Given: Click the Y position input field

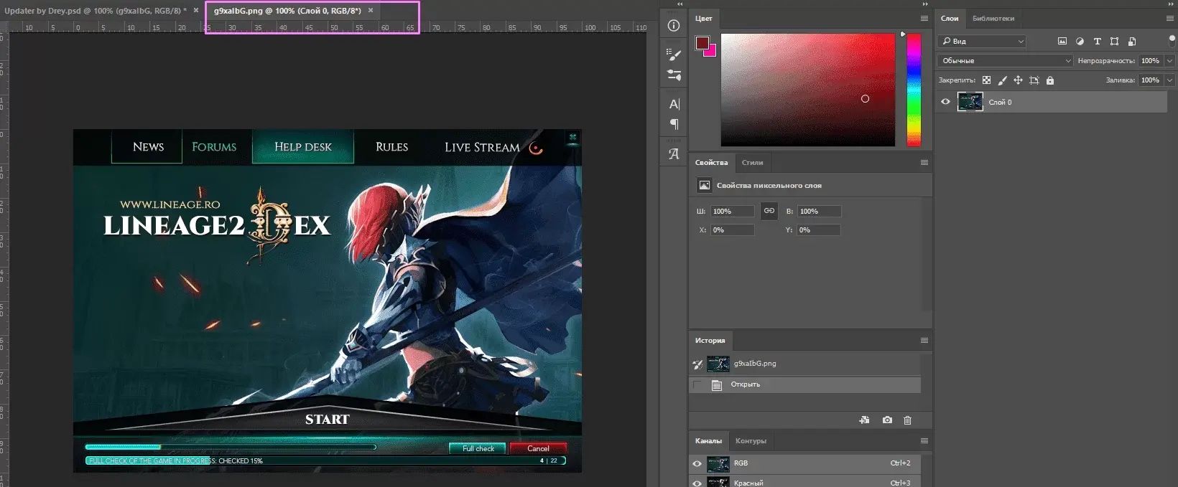Looking at the screenshot, I should click(x=819, y=230).
